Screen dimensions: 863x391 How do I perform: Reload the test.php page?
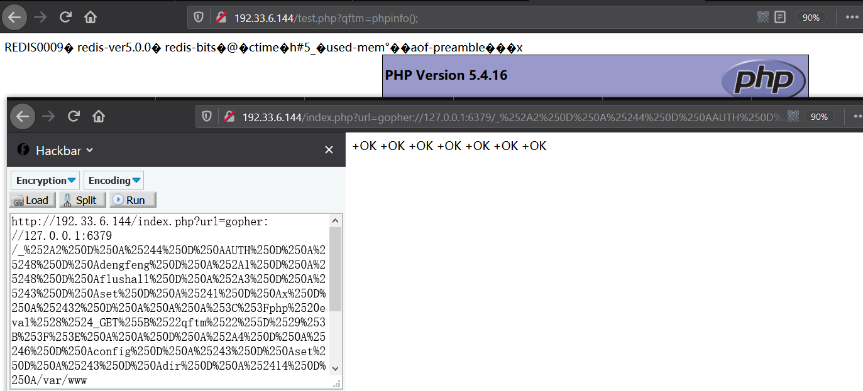[x=65, y=17]
